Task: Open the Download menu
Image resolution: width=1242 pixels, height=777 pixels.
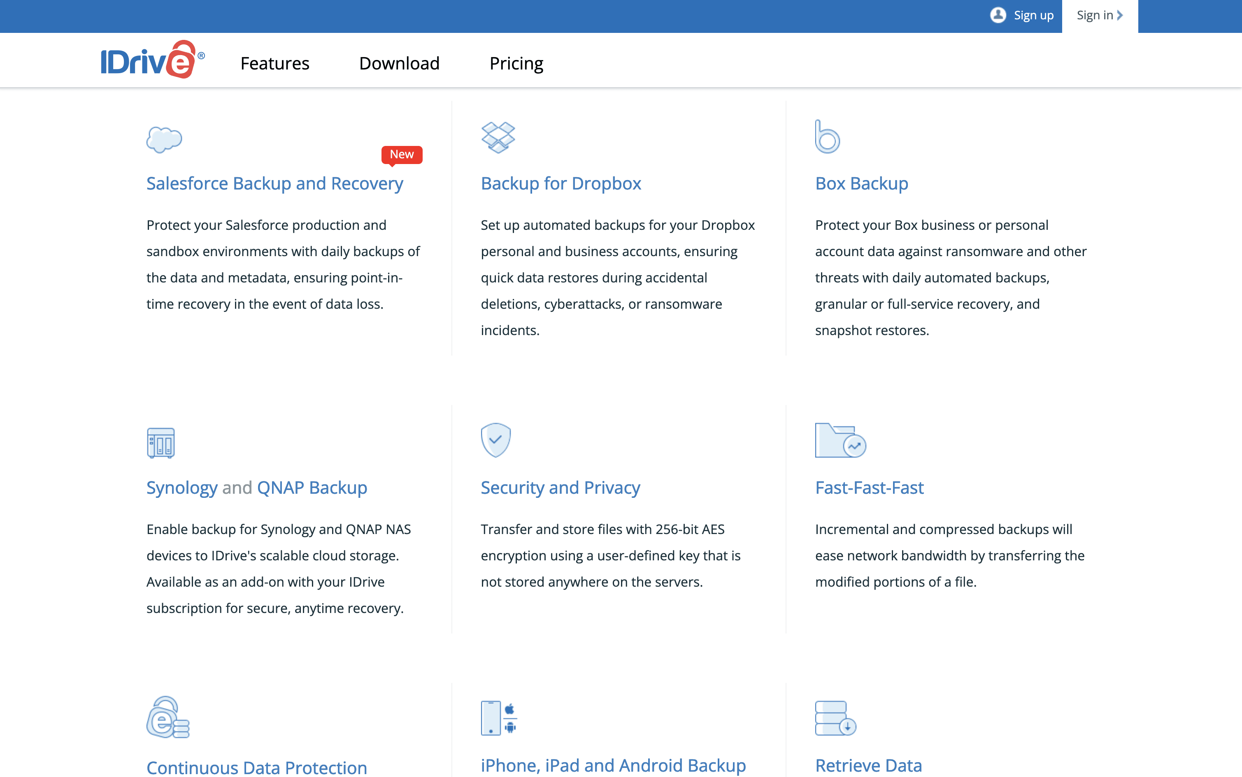Action: [x=399, y=63]
